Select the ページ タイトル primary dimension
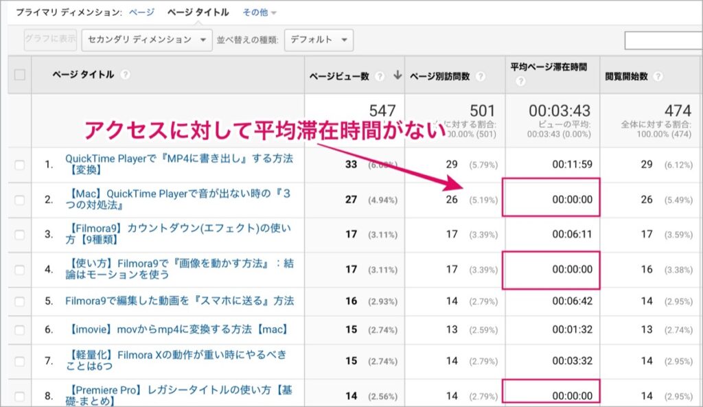The width and height of the screenshot is (703, 407). (198, 12)
